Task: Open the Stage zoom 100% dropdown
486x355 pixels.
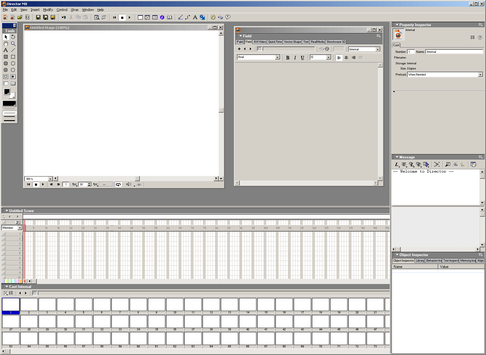Action: click(50, 179)
